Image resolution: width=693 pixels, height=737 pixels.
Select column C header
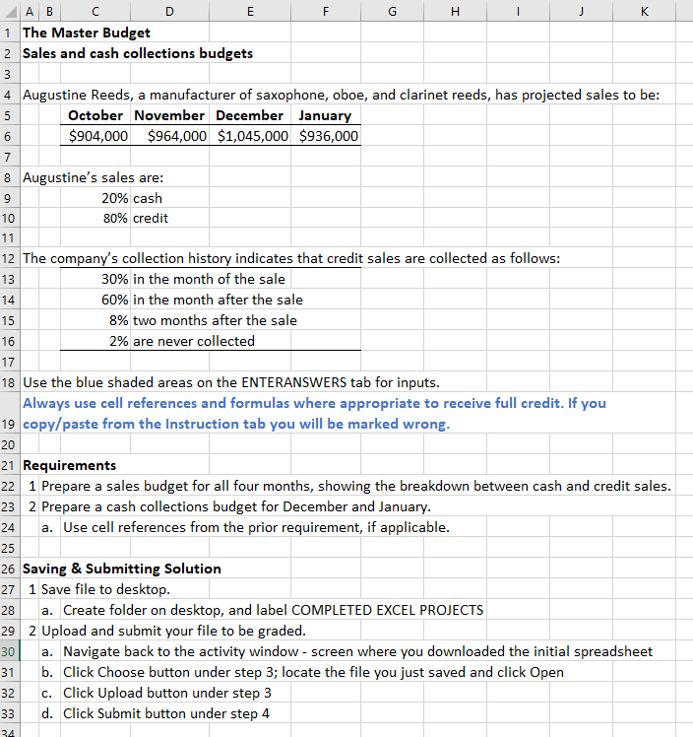[x=95, y=11]
